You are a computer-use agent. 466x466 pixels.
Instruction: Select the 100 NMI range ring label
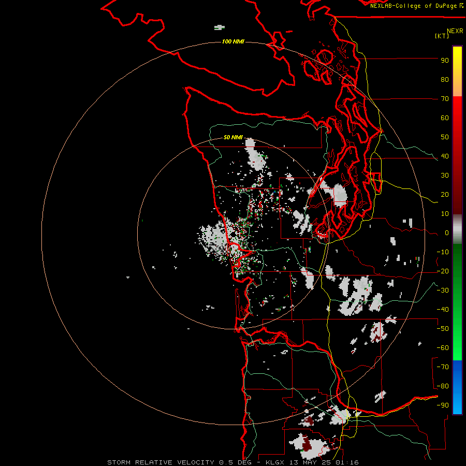pyautogui.click(x=233, y=41)
